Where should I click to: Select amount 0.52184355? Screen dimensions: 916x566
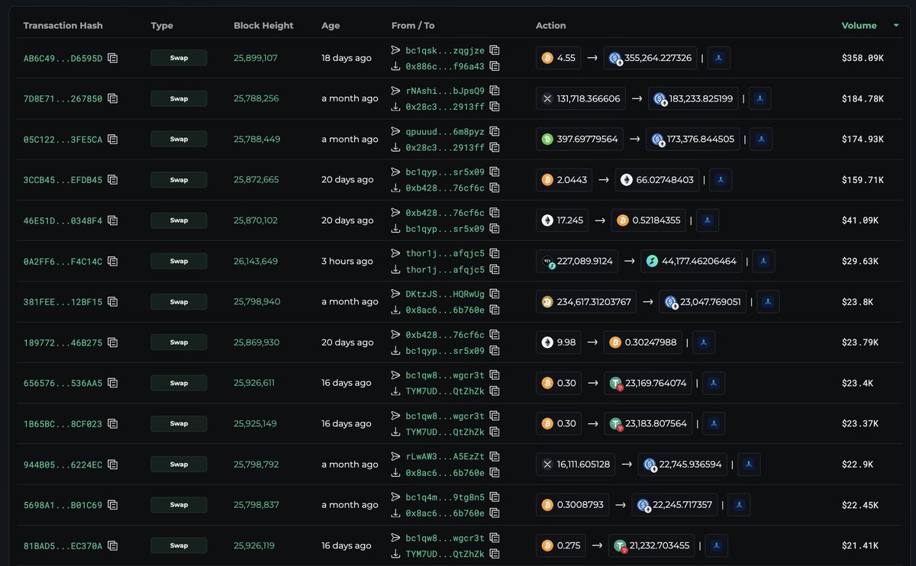click(x=656, y=220)
